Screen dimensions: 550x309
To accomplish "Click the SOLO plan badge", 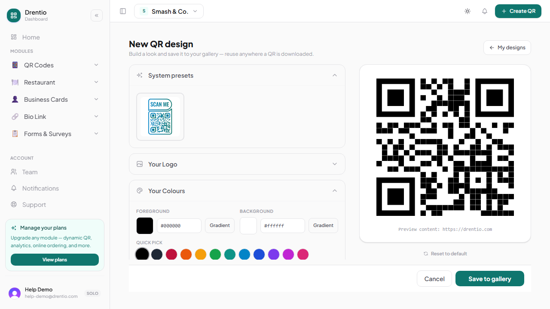I will coord(92,294).
